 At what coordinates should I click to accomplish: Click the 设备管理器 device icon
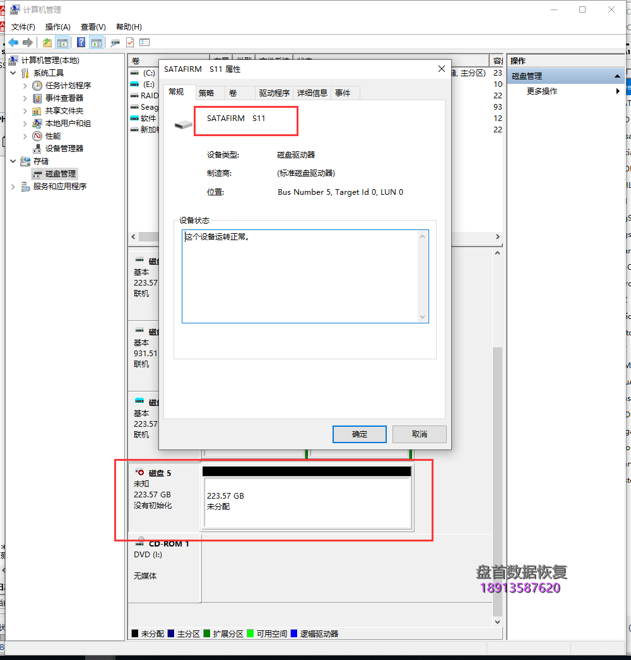[x=37, y=149]
